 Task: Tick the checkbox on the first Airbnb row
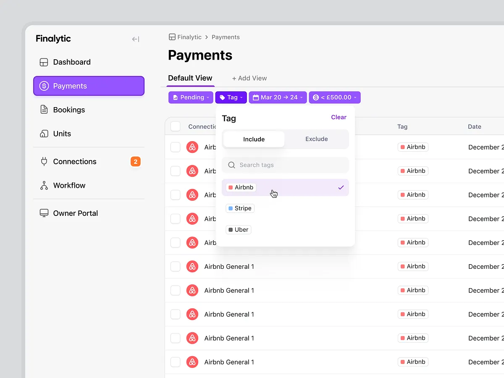pyautogui.click(x=175, y=147)
